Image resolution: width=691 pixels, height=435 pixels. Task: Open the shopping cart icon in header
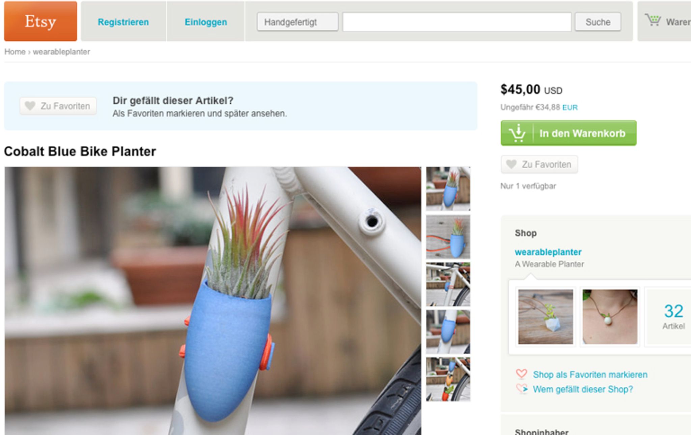click(x=653, y=20)
